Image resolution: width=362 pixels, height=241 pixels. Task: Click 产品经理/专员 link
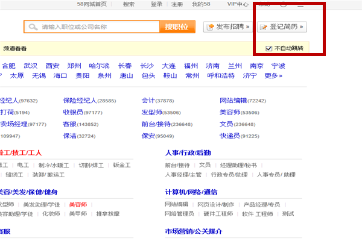[262, 204]
